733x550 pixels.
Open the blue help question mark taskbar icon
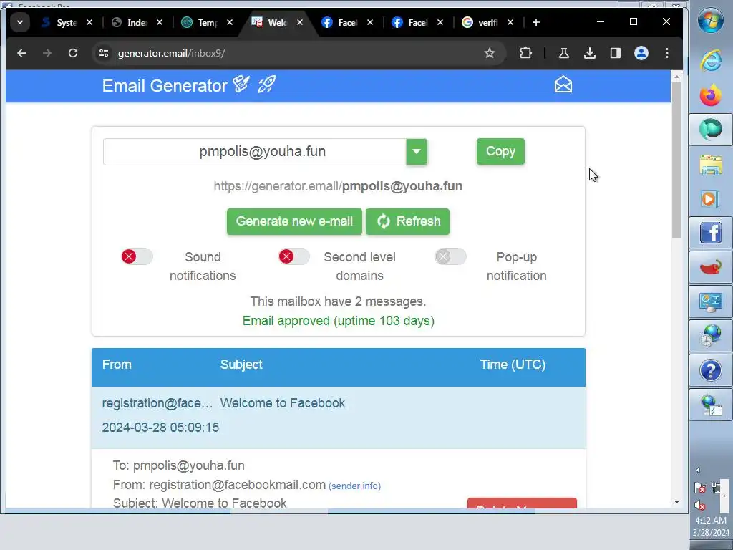(711, 370)
